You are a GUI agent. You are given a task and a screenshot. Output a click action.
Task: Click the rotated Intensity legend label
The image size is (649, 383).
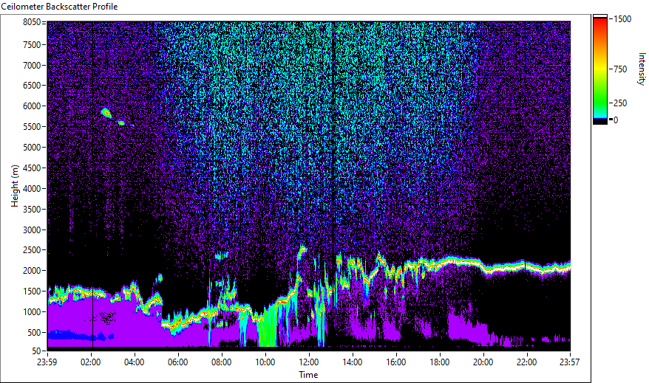(642, 69)
